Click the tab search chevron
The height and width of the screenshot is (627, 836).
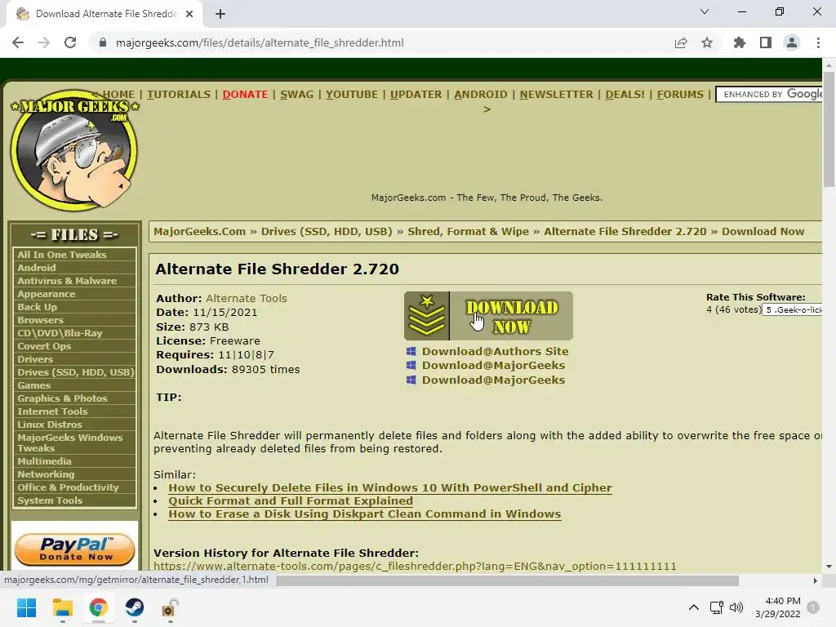705,11
